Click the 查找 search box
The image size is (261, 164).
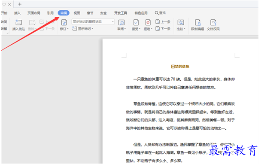160,13
